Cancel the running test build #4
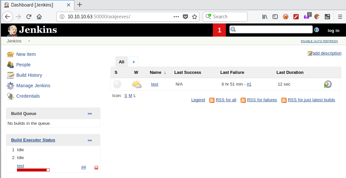This screenshot has height=178, width=346. 96,168
